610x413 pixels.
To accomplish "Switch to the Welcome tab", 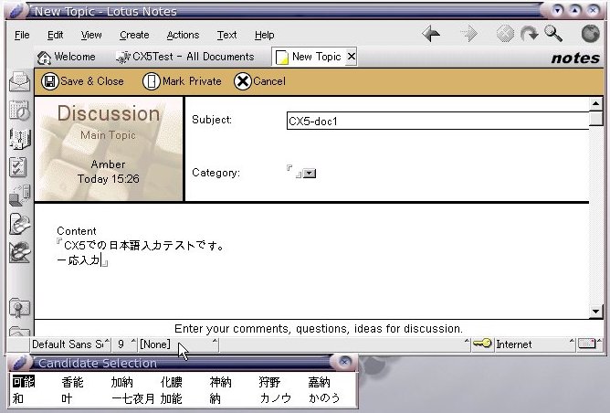I will pos(66,58).
